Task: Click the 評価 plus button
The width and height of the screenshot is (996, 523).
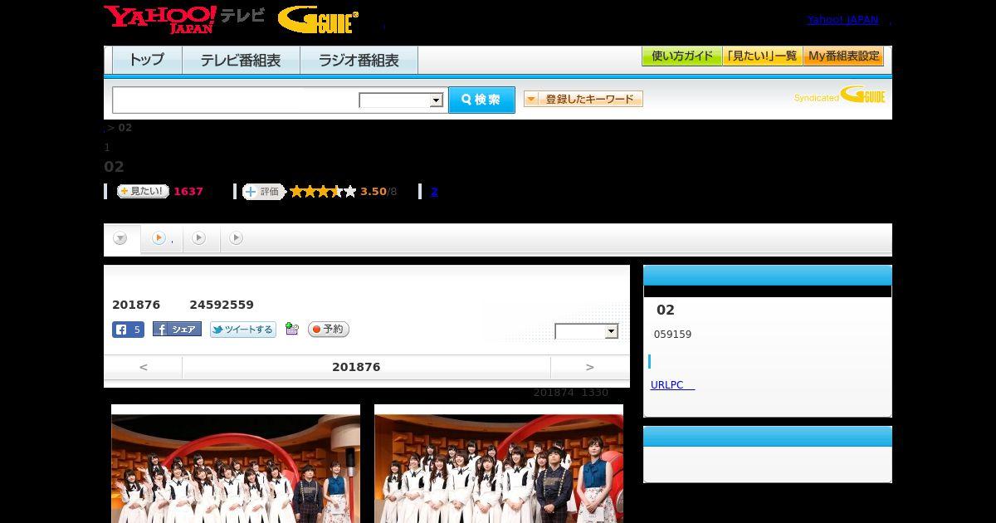Action: [x=263, y=191]
